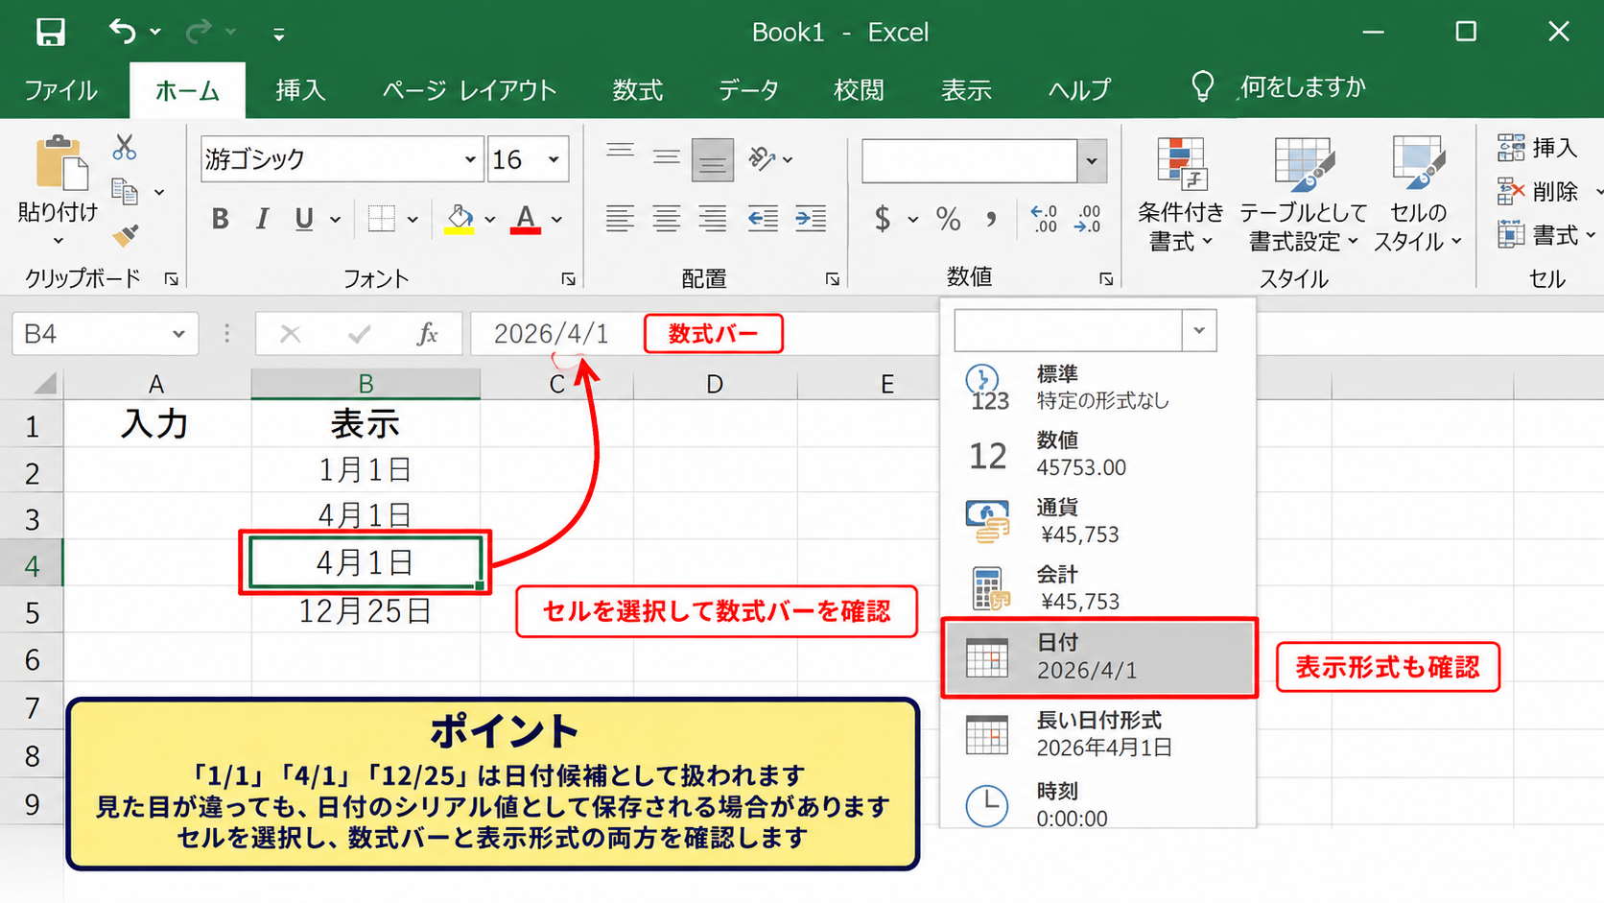This screenshot has height=903, width=1604.
Task: Save the workbook with the floppy icon
Action: (x=50, y=32)
